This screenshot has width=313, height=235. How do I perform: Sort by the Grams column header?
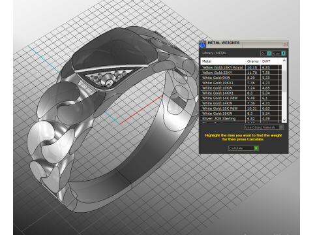click(253, 61)
